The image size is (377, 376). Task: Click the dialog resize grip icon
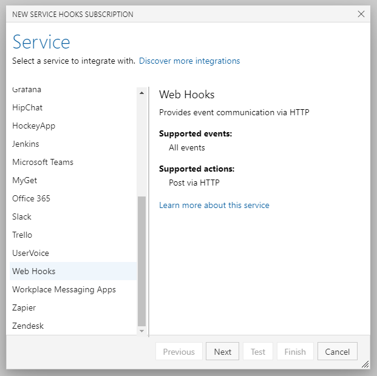pos(365,364)
